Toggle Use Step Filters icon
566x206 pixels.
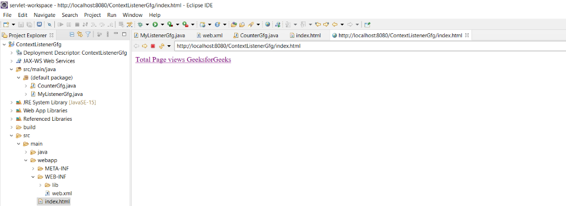pos(129,24)
